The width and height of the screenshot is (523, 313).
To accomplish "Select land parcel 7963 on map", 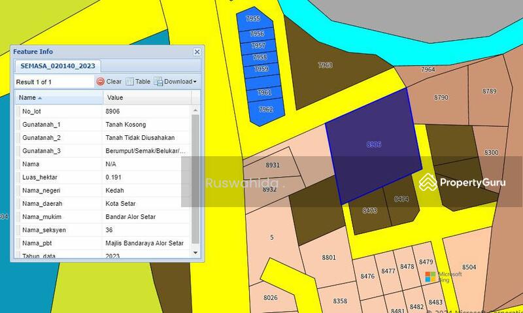I will point(325,65).
